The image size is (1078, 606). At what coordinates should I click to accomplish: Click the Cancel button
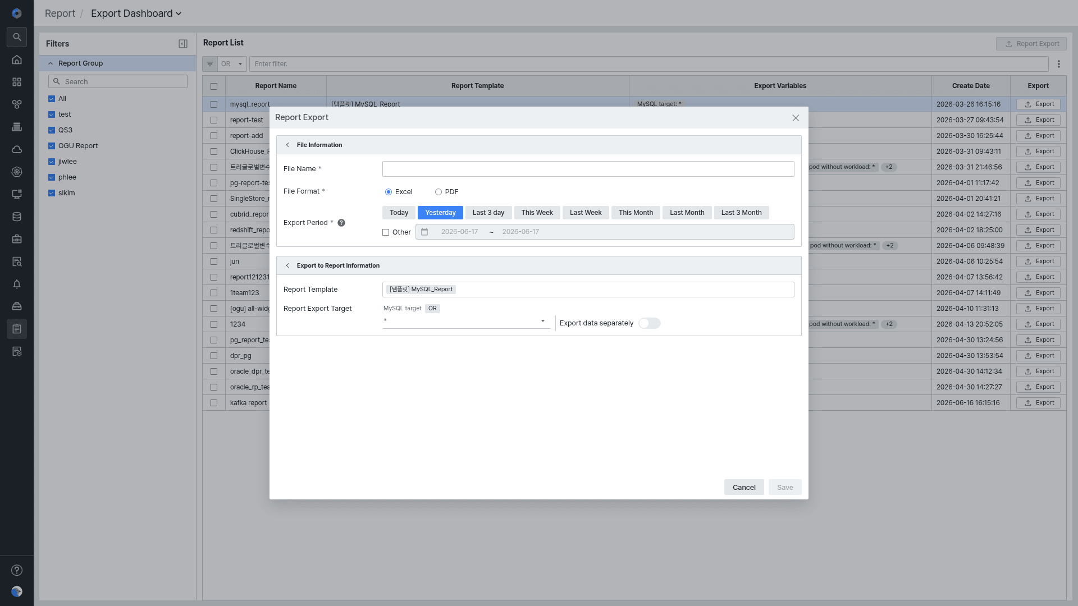click(744, 487)
